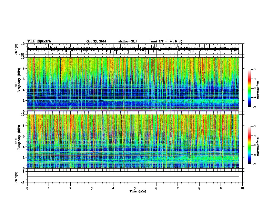Click the "VLF Spectra" plot title
The image size is (273, 211).
[39, 41]
